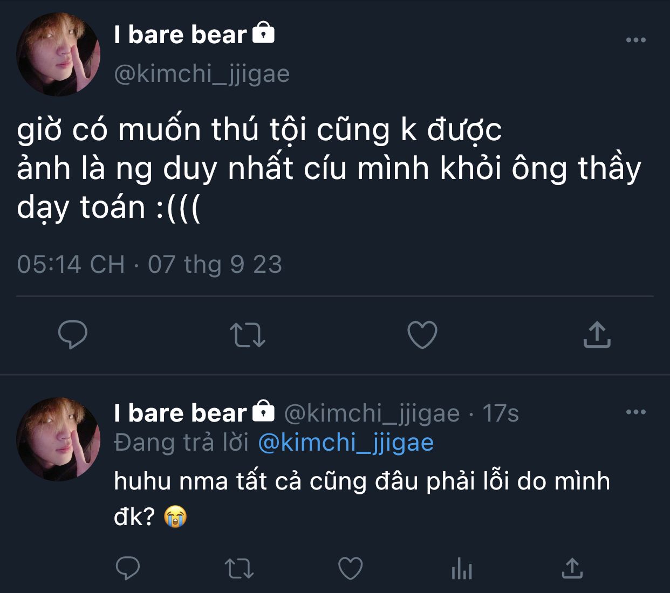Expand the three-dot menu on the reply tweet
The image size is (670, 593).
pos(635,412)
